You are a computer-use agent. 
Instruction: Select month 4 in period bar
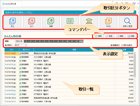40,41
